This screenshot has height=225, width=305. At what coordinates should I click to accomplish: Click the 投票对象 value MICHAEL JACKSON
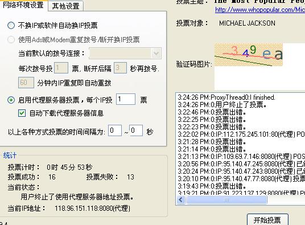point(247,23)
